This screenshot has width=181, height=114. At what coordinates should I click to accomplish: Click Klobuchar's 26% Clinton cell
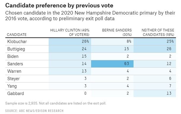pos(70,42)
